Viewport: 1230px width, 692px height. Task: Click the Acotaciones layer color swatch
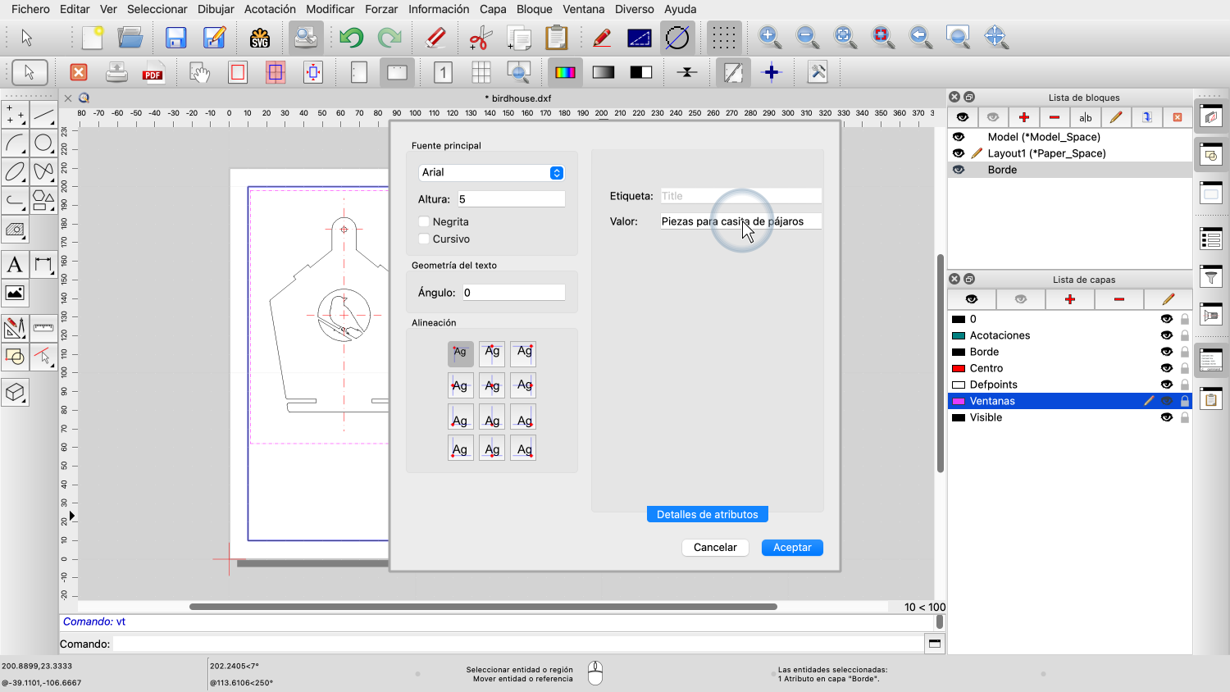tap(958, 335)
